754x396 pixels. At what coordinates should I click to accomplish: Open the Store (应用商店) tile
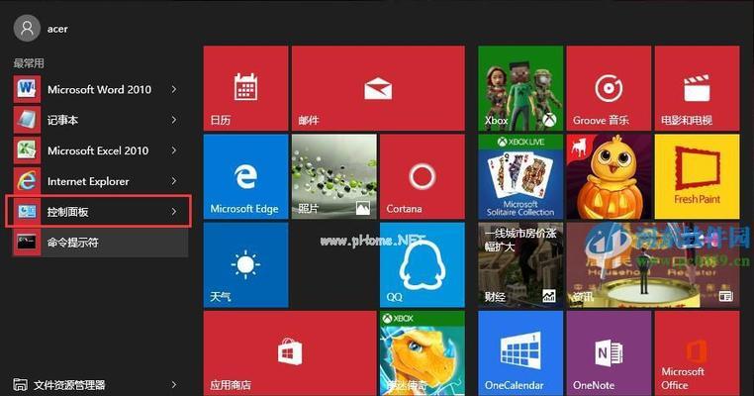point(290,353)
